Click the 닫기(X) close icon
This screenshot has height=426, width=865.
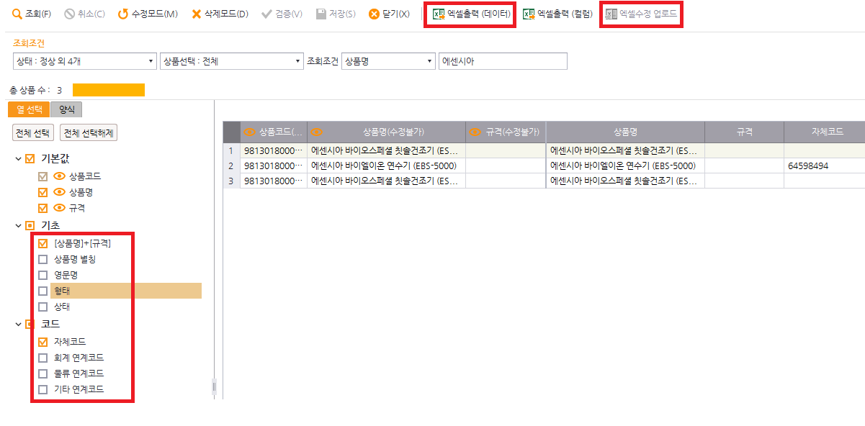[x=374, y=14]
